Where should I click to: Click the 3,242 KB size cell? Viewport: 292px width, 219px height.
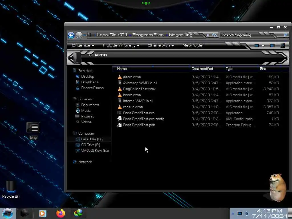(x=271, y=89)
